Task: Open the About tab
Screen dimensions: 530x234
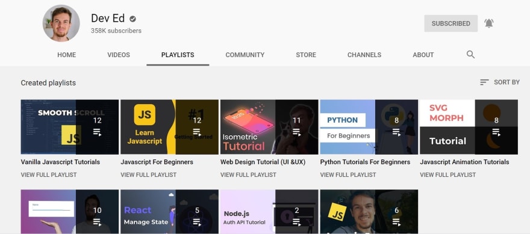Action: click(x=423, y=55)
